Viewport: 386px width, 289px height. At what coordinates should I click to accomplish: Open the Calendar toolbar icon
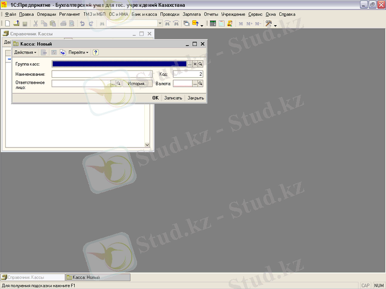(x=221, y=23)
